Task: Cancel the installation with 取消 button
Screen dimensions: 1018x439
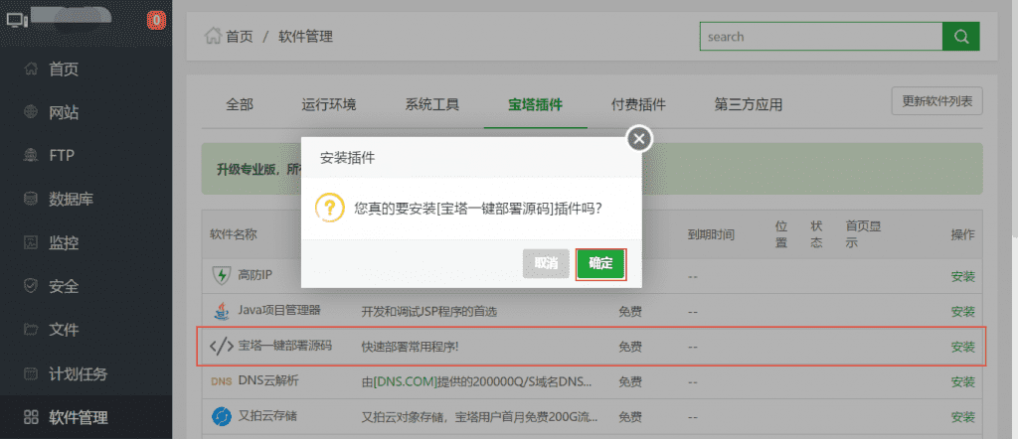Action: (546, 263)
